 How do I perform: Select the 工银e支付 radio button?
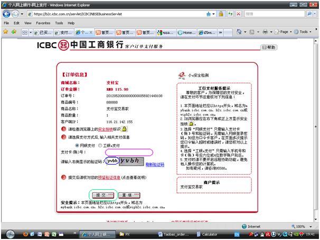[100, 146]
